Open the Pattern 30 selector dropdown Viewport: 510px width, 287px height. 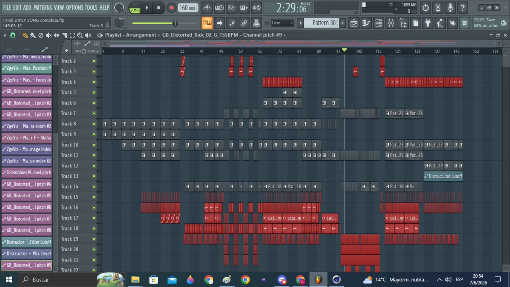pos(321,23)
